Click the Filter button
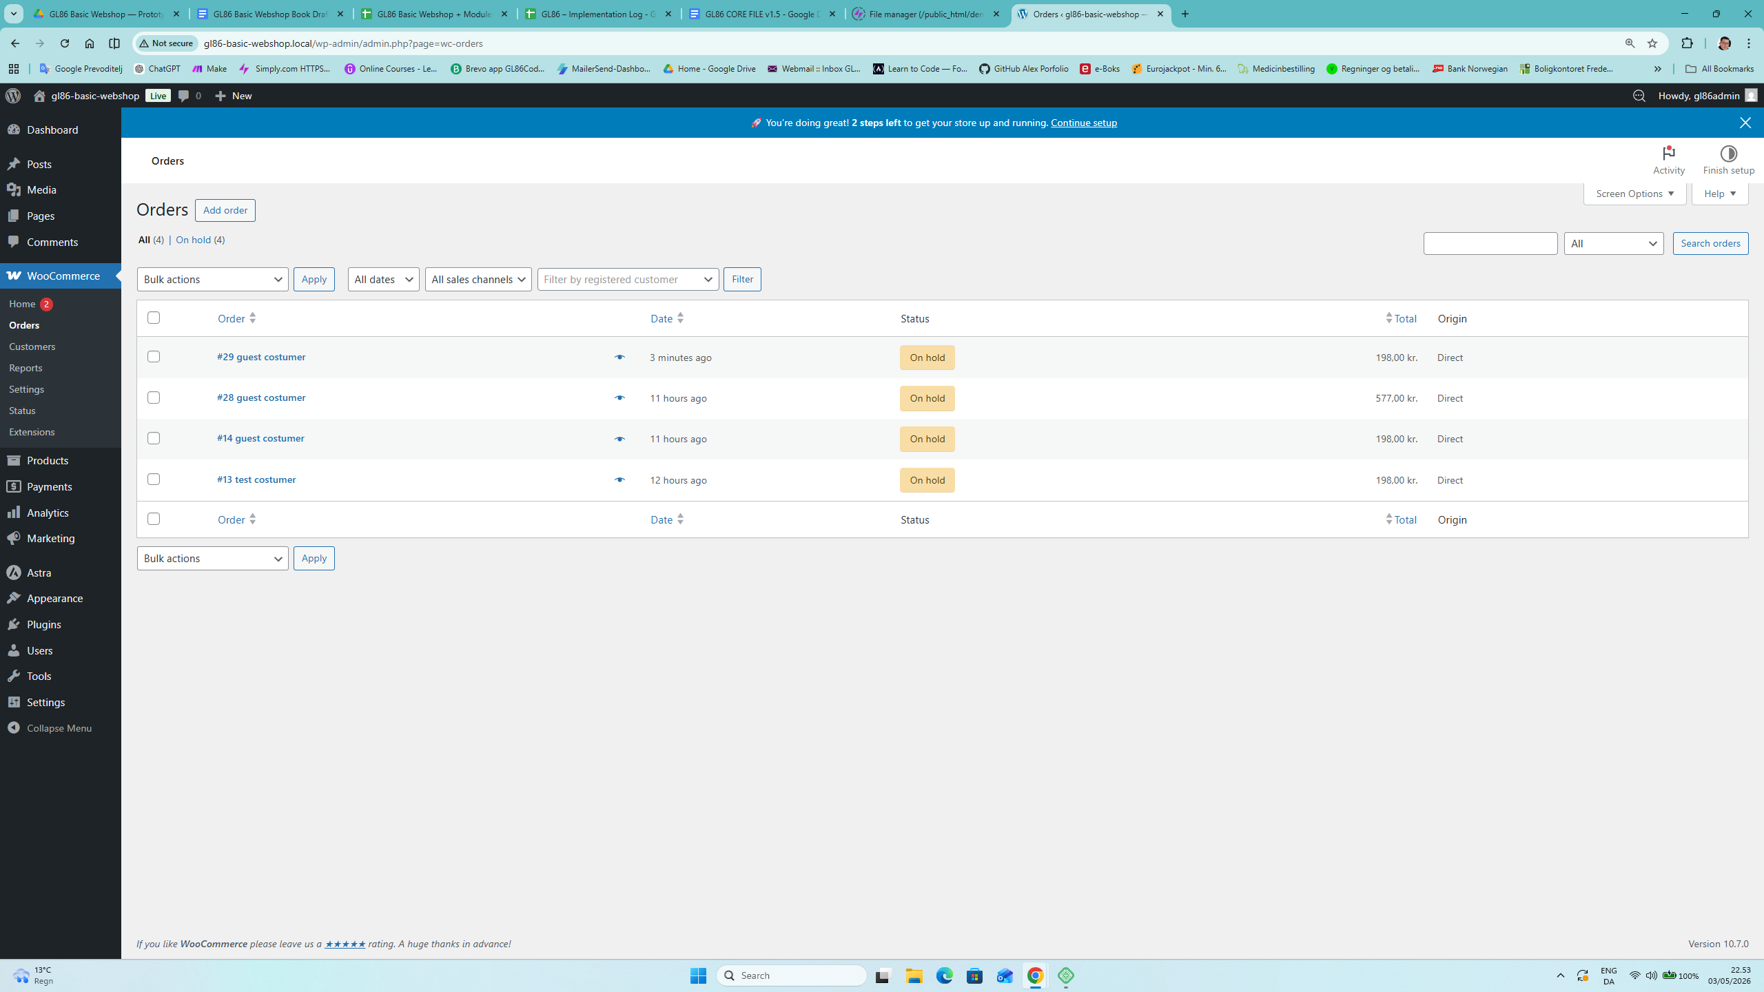The width and height of the screenshot is (1764, 992). click(x=742, y=279)
